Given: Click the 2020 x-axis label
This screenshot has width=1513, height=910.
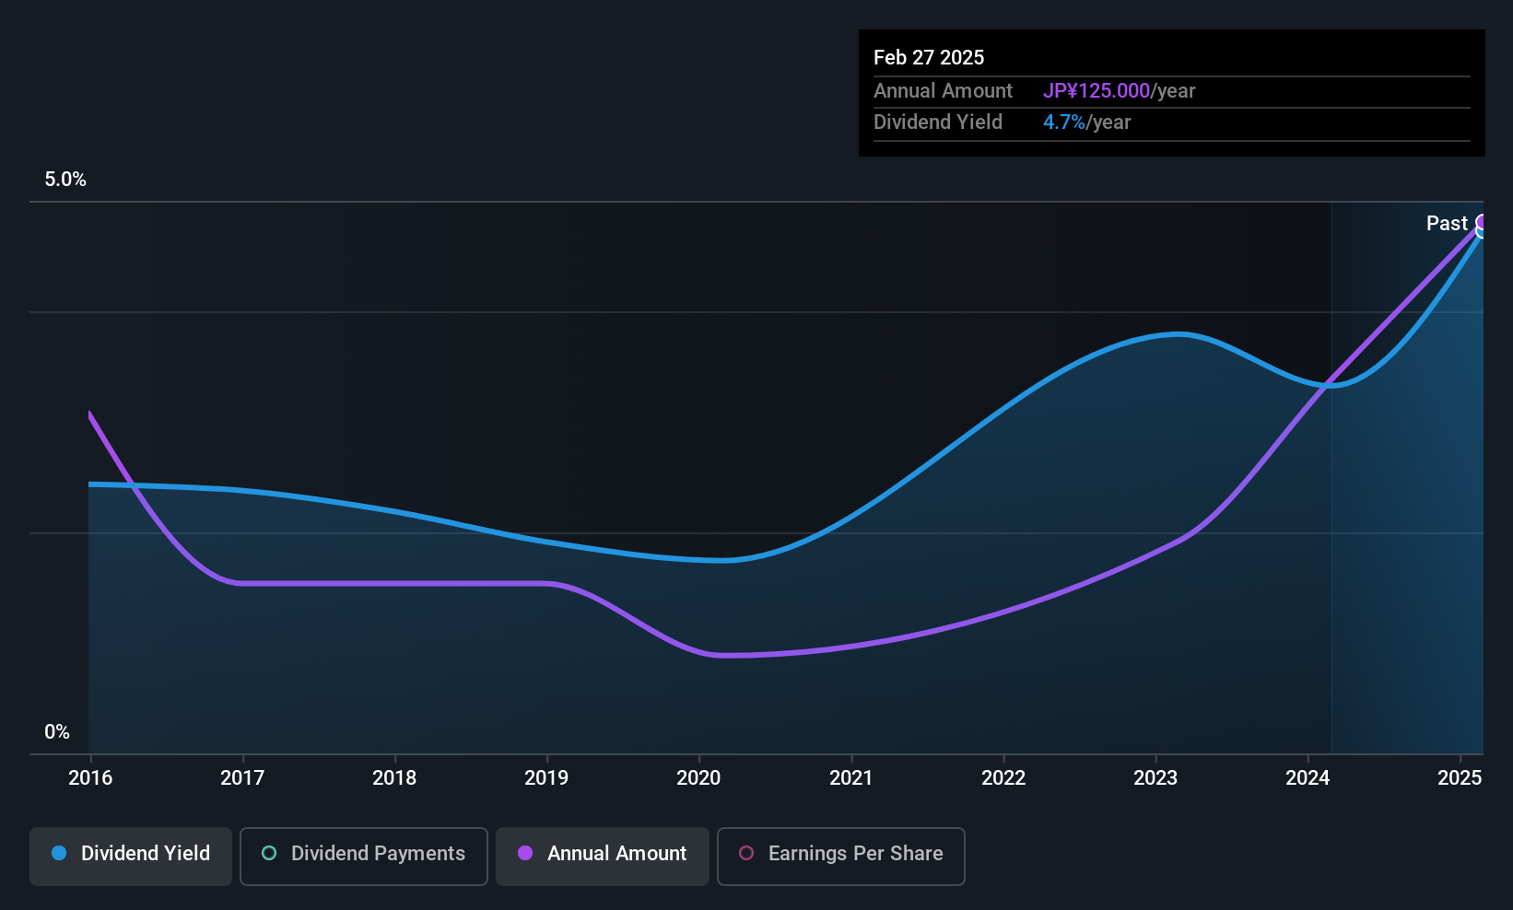Looking at the screenshot, I should 698,777.
